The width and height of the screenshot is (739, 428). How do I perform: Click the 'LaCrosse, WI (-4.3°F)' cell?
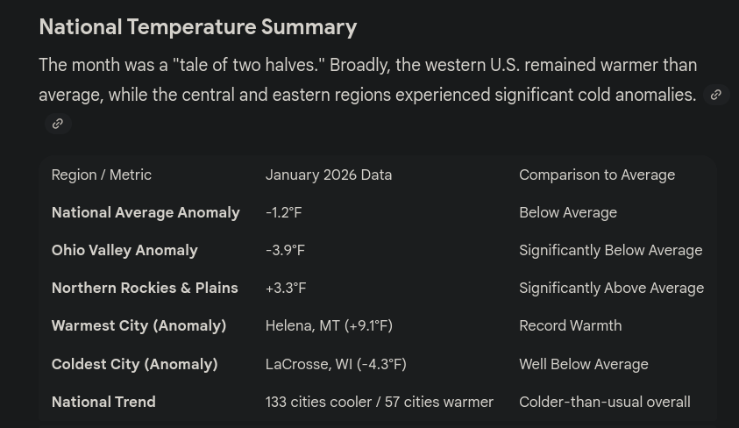(336, 364)
